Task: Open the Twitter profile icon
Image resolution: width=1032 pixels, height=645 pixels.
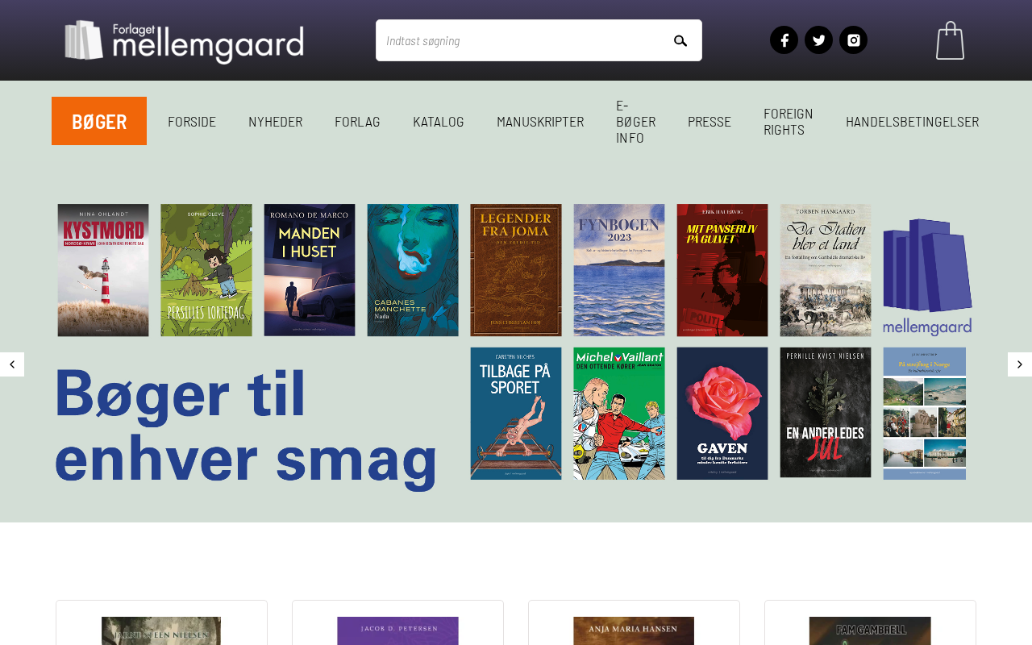Action: [x=818, y=40]
